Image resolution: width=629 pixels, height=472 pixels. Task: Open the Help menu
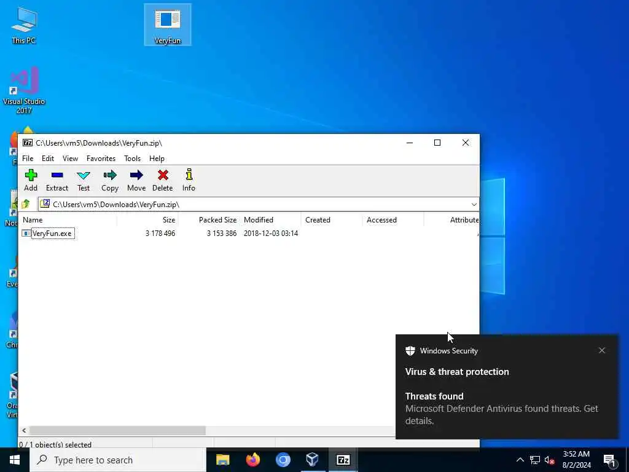click(x=157, y=159)
